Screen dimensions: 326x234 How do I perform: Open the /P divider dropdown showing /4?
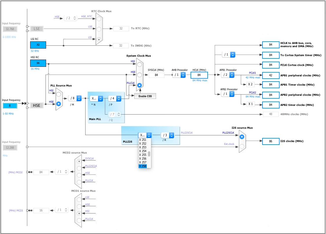pyautogui.click(x=115, y=98)
